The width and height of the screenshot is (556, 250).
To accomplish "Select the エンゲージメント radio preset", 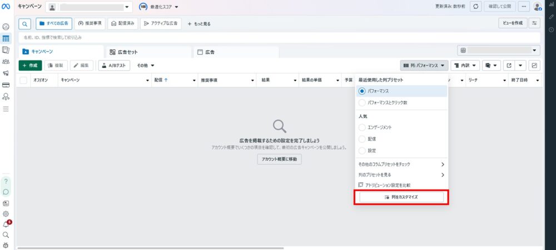I will pyautogui.click(x=363, y=127).
